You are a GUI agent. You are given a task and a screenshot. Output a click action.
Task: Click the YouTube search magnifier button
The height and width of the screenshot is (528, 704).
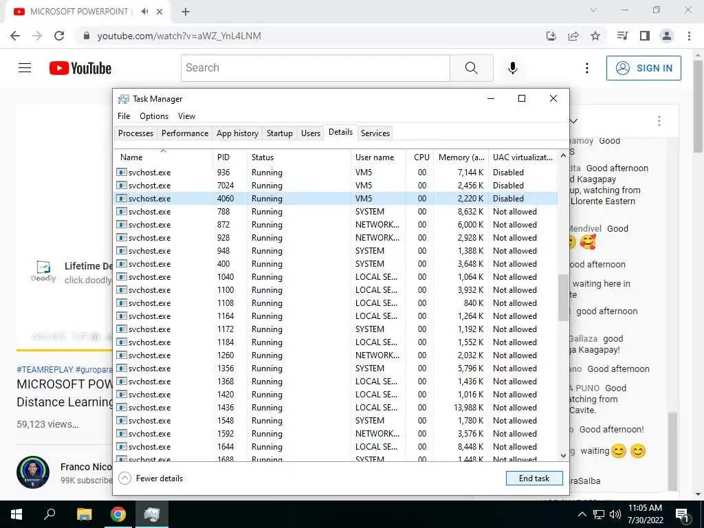pos(472,68)
